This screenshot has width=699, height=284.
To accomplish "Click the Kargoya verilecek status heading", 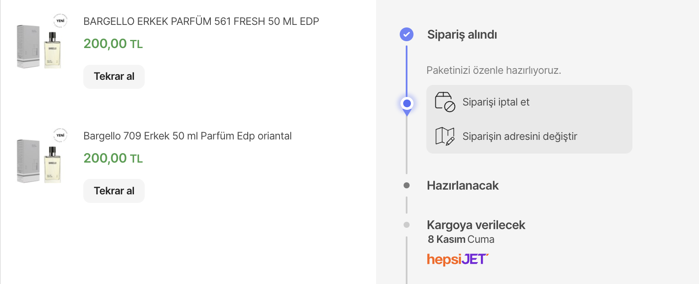I will click(x=476, y=225).
